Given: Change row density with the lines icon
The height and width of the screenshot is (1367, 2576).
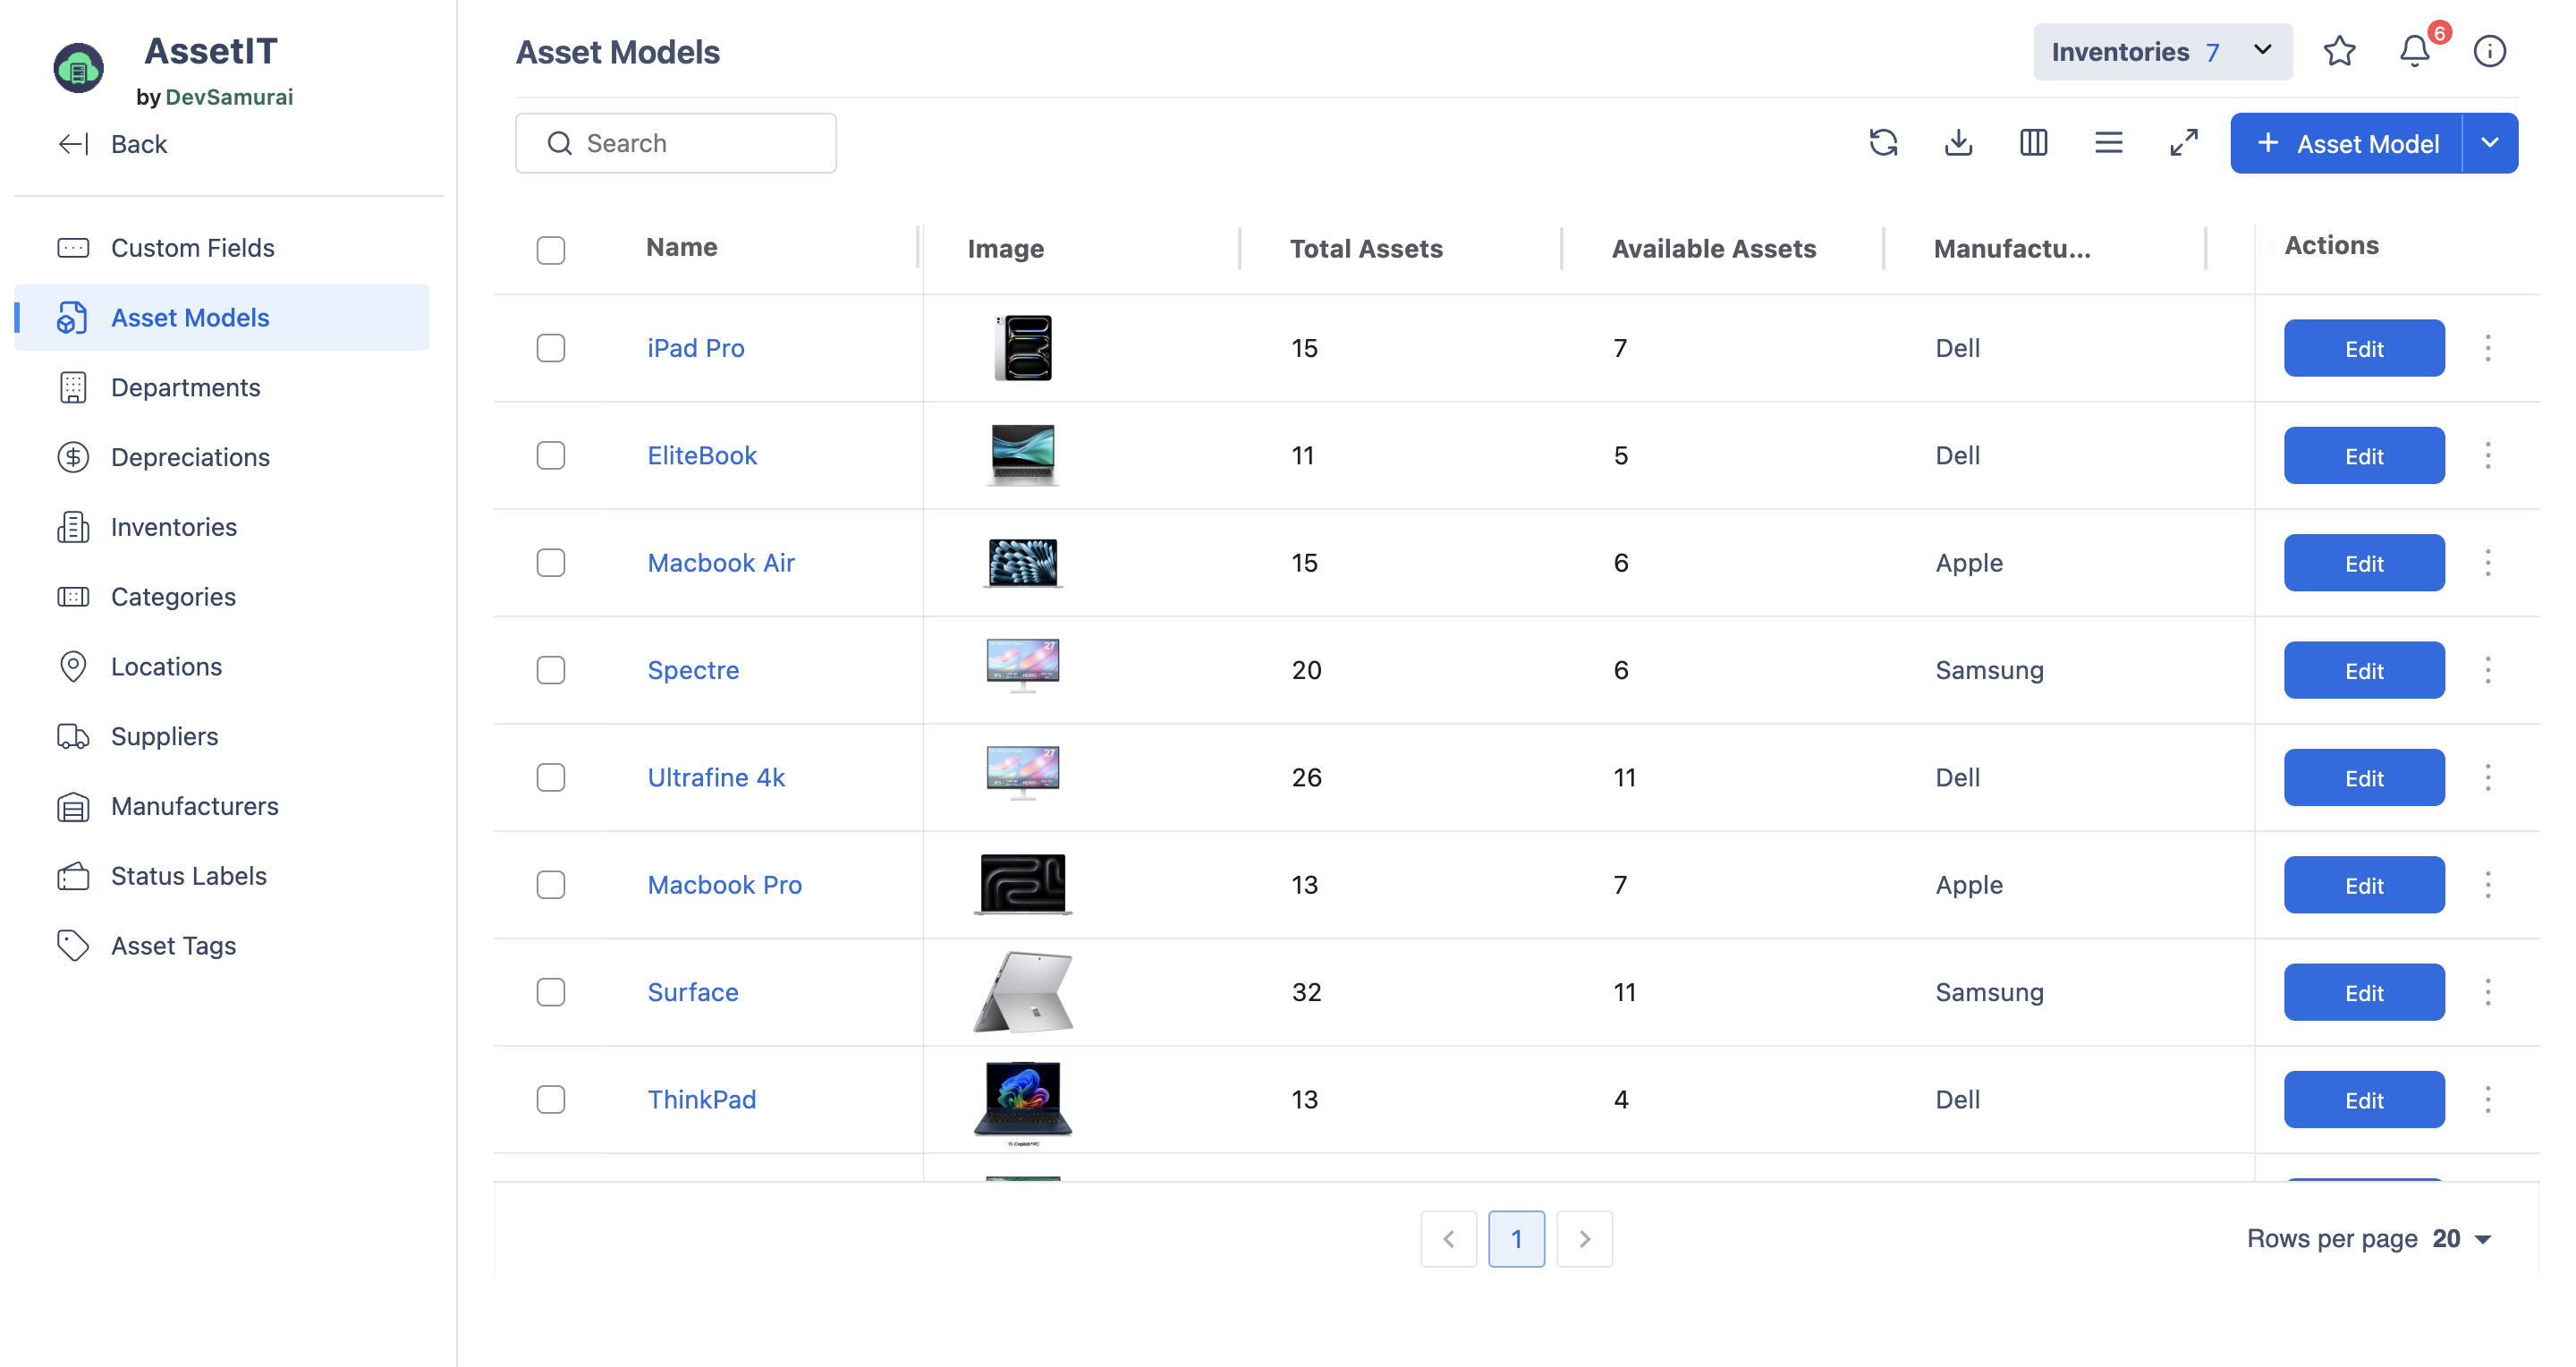Looking at the screenshot, I should point(2108,143).
